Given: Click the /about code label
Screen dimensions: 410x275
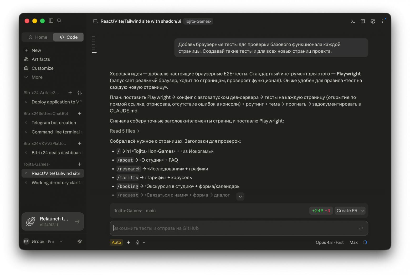Looking at the screenshot, I should point(125,160).
